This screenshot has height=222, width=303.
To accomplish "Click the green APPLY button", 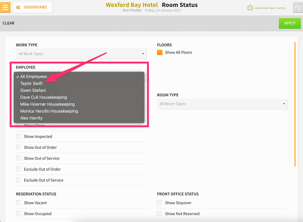I will (290, 23).
